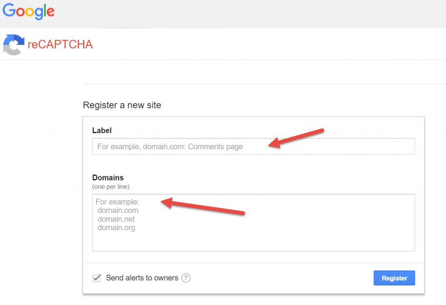Click the domain.com placeholder line
Viewport: 446px width, 305px height.
pos(118,210)
